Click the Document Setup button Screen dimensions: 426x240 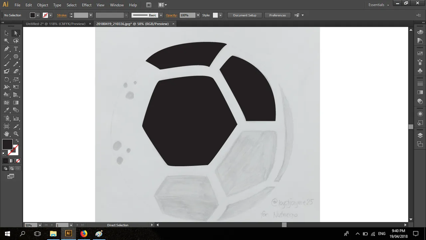[x=245, y=15]
